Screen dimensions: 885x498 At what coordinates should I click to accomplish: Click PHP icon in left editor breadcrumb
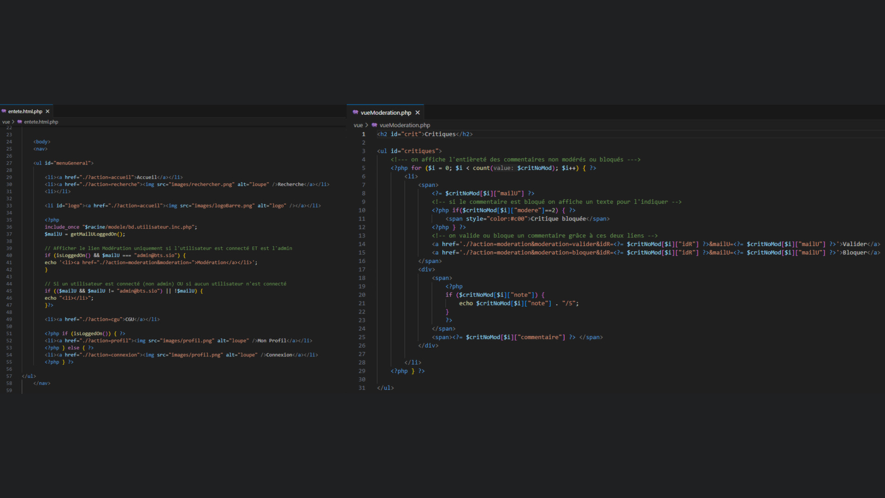click(x=20, y=122)
